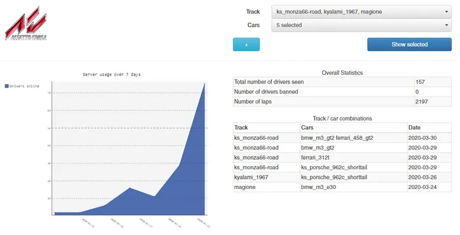Screen dimensions: 460x235
Task: Select the kyalami_1967 track cell
Action: click(266, 177)
